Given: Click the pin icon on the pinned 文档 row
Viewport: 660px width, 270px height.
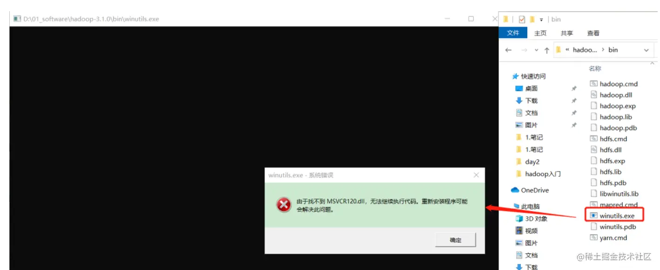Looking at the screenshot, I should (x=574, y=113).
